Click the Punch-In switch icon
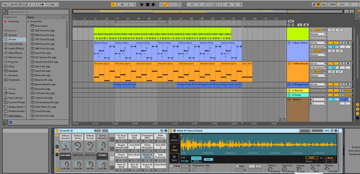360x174 pixels. 209,5
